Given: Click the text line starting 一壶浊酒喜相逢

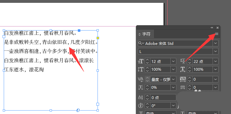Looking at the screenshot, I should coord(51,51).
